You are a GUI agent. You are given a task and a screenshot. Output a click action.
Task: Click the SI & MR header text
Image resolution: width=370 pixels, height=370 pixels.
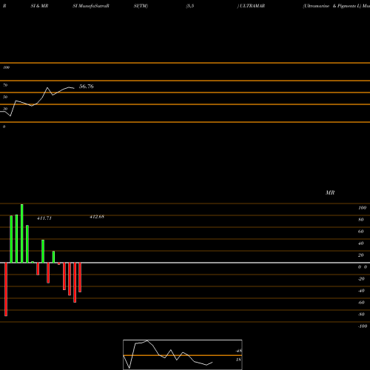pos(39,6)
